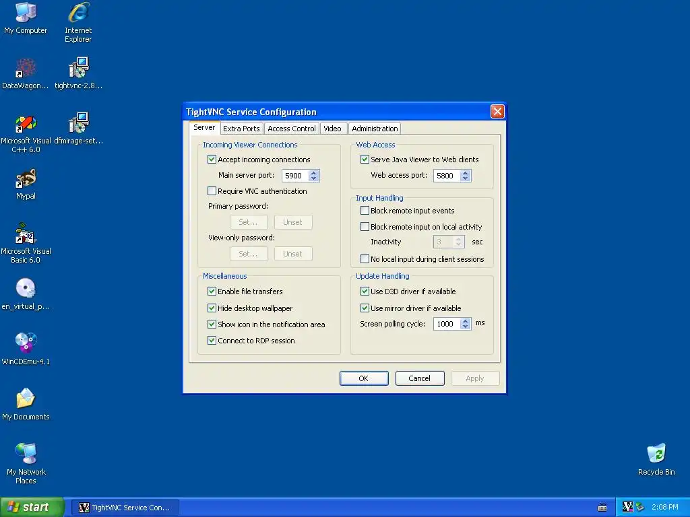The image size is (690, 517).
Task: Increase the Web access port value
Action: click(465, 173)
